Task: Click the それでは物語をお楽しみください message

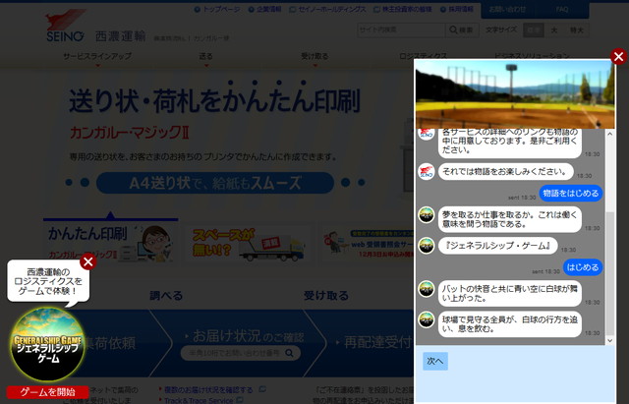Action: click(505, 172)
